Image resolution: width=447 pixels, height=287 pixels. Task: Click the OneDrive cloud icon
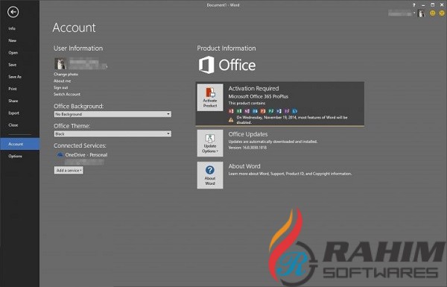(x=60, y=155)
